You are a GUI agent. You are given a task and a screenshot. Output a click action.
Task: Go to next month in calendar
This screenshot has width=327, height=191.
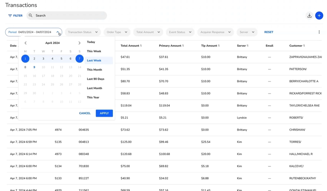79,43
